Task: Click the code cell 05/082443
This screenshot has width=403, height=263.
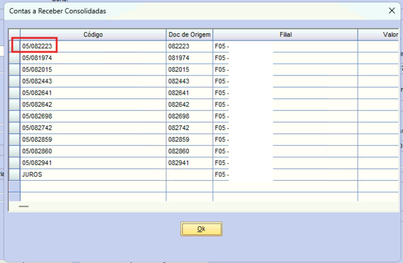Action: click(x=93, y=81)
